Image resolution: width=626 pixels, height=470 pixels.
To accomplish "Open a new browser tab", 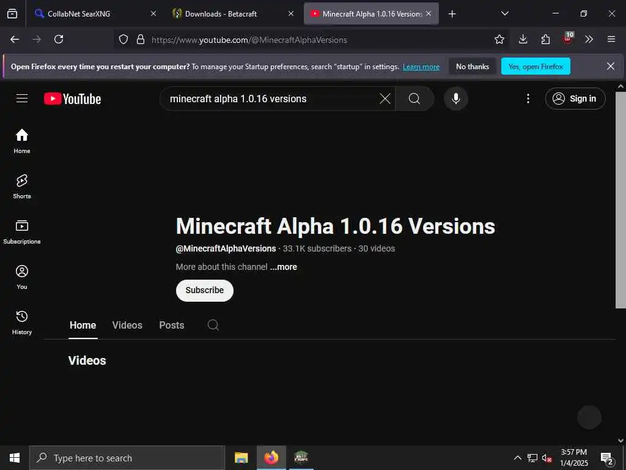I will point(452,14).
